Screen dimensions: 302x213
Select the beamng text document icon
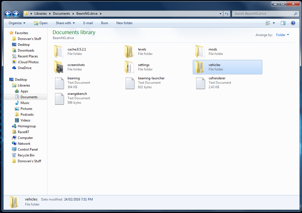pos(59,83)
